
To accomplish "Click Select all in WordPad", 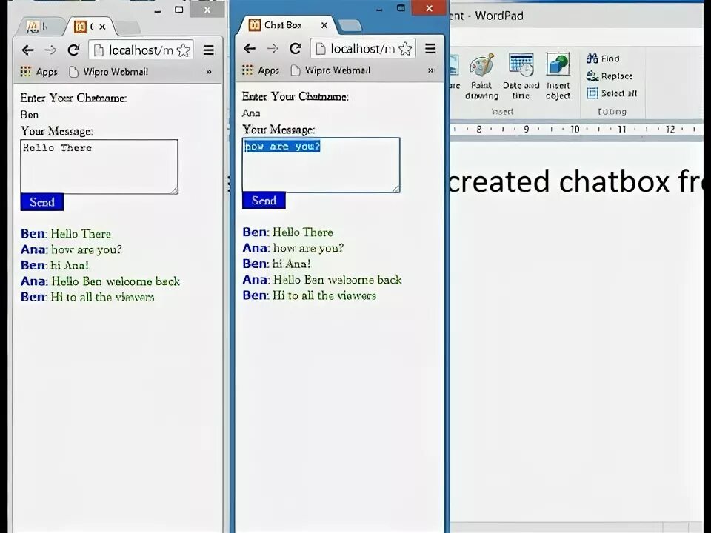I will click(612, 93).
